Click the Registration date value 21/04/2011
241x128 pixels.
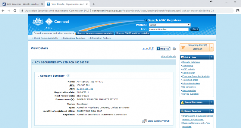[83, 92]
